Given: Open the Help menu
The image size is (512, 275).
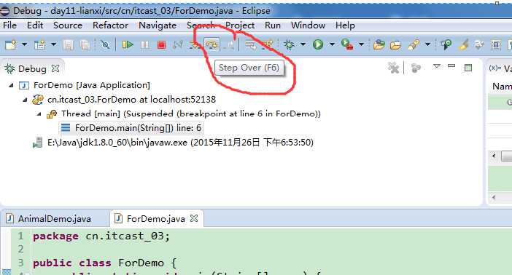Looking at the screenshot, I should click(345, 25).
